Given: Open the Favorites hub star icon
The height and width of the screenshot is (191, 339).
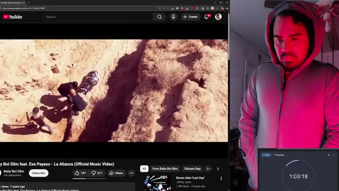Looking at the screenshot, I should pos(208,8).
